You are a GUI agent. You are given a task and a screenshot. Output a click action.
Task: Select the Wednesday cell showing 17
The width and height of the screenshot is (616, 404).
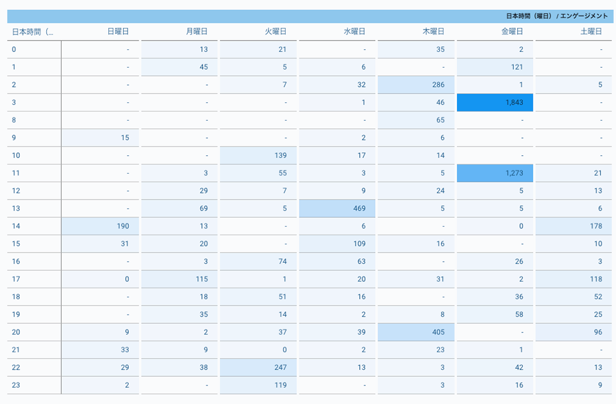337,155
